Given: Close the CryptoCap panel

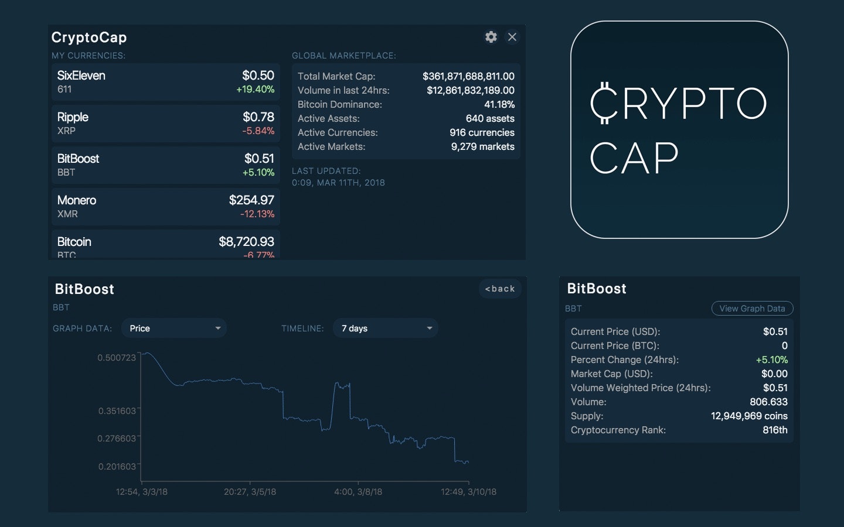Looking at the screenshot, I should point(512,37).
